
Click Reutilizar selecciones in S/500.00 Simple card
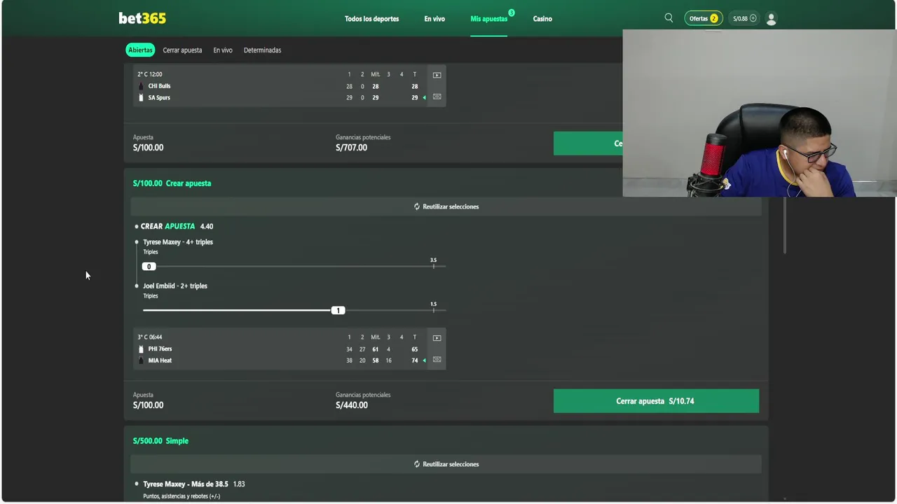click(446, 464)
